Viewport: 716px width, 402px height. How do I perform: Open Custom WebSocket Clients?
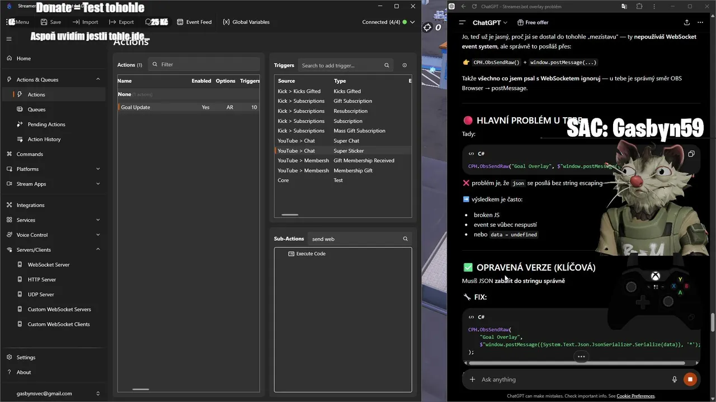(59, 324)
